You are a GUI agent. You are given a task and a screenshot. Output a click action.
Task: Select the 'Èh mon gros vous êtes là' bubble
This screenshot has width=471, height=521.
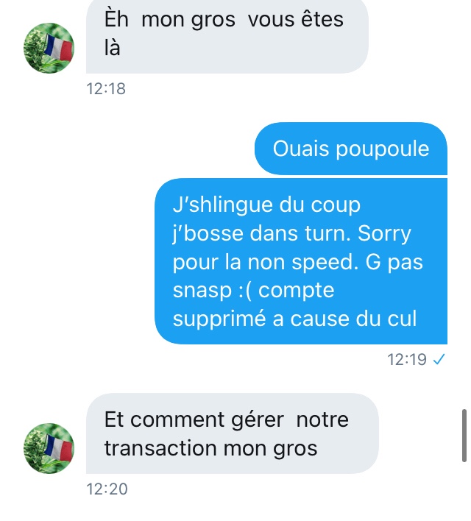227,36
